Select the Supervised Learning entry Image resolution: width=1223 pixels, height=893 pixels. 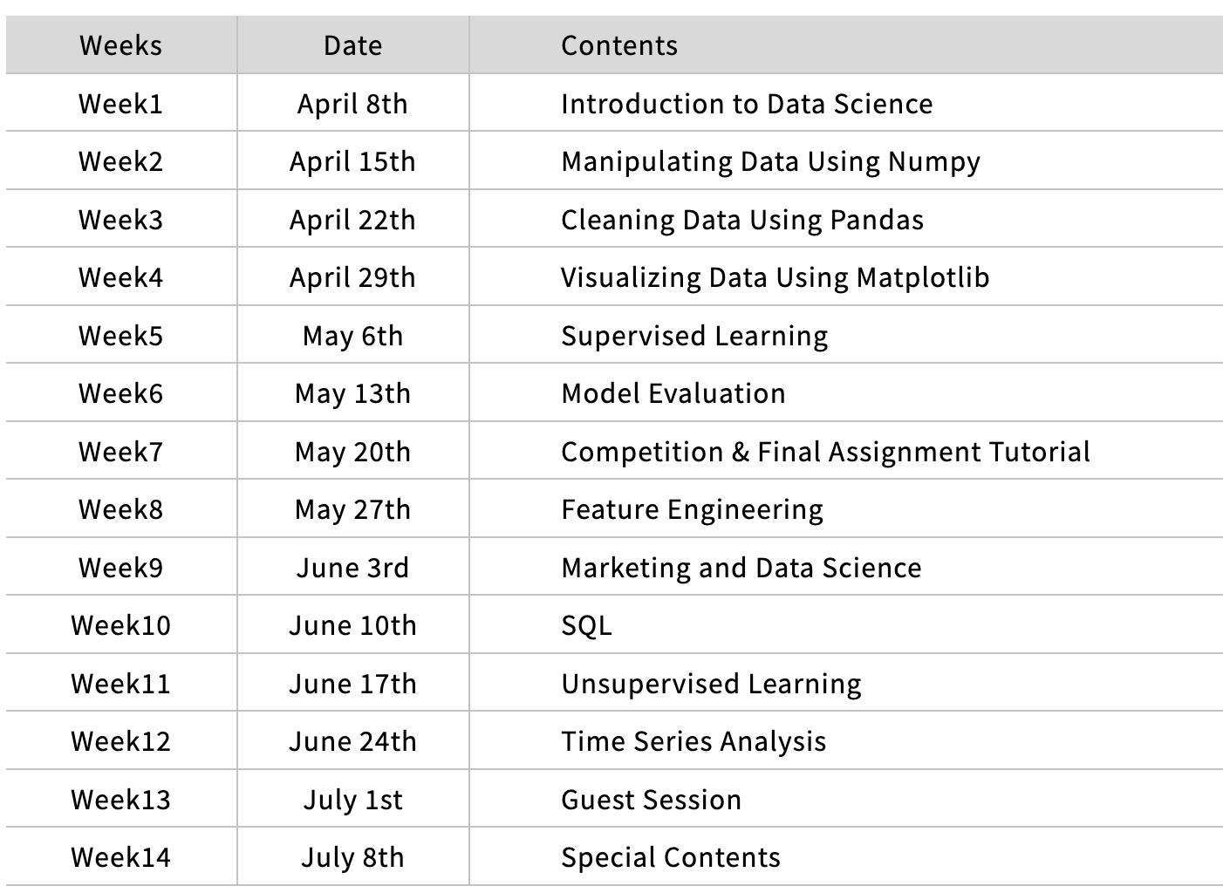click(693, 336)
